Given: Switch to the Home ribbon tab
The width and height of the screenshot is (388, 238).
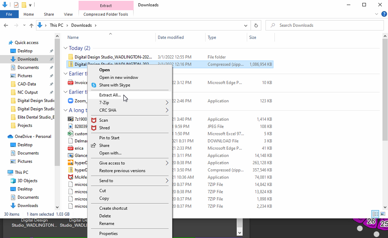Looking at the screenshot, I should (29, 14).
